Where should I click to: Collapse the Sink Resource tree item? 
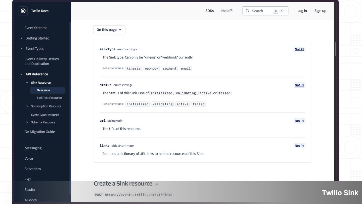27,83
